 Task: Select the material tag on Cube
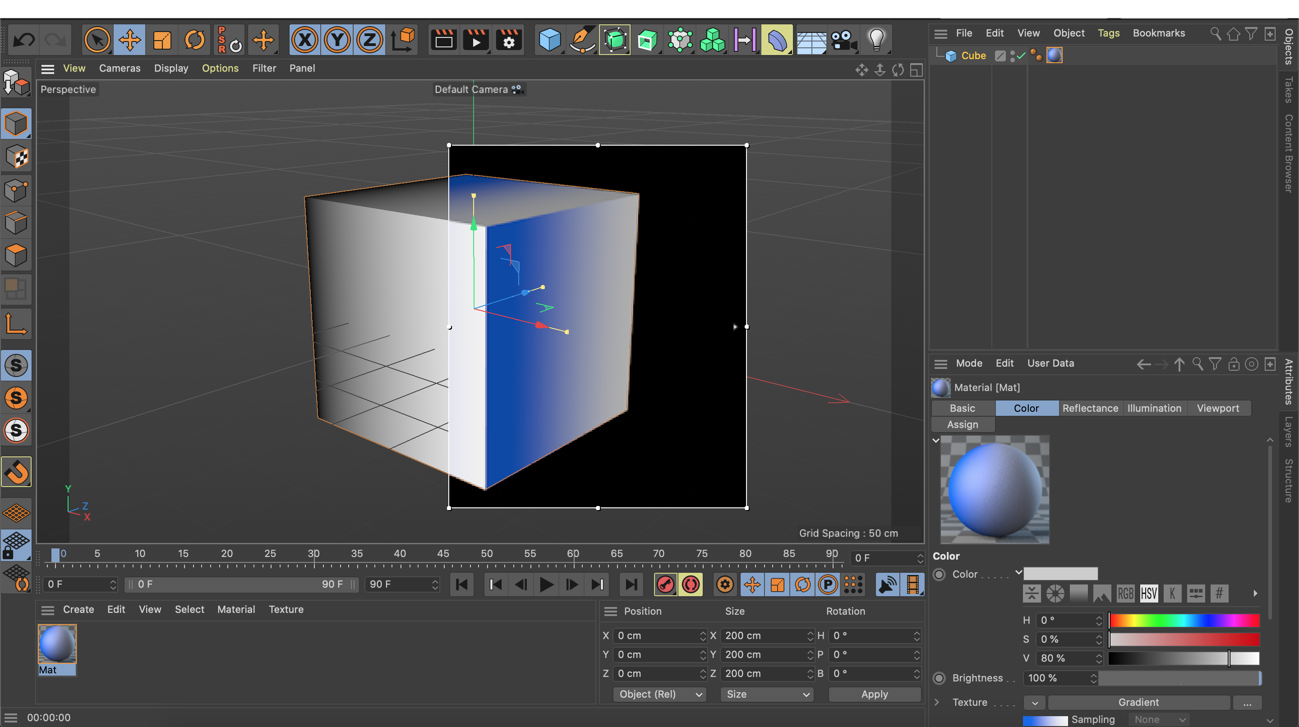tap(1055, 55)
